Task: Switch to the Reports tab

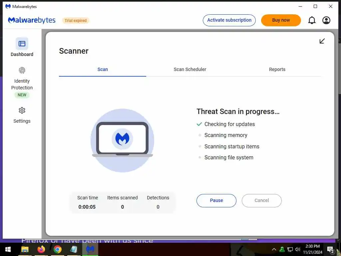Action: tap(277, 69)
